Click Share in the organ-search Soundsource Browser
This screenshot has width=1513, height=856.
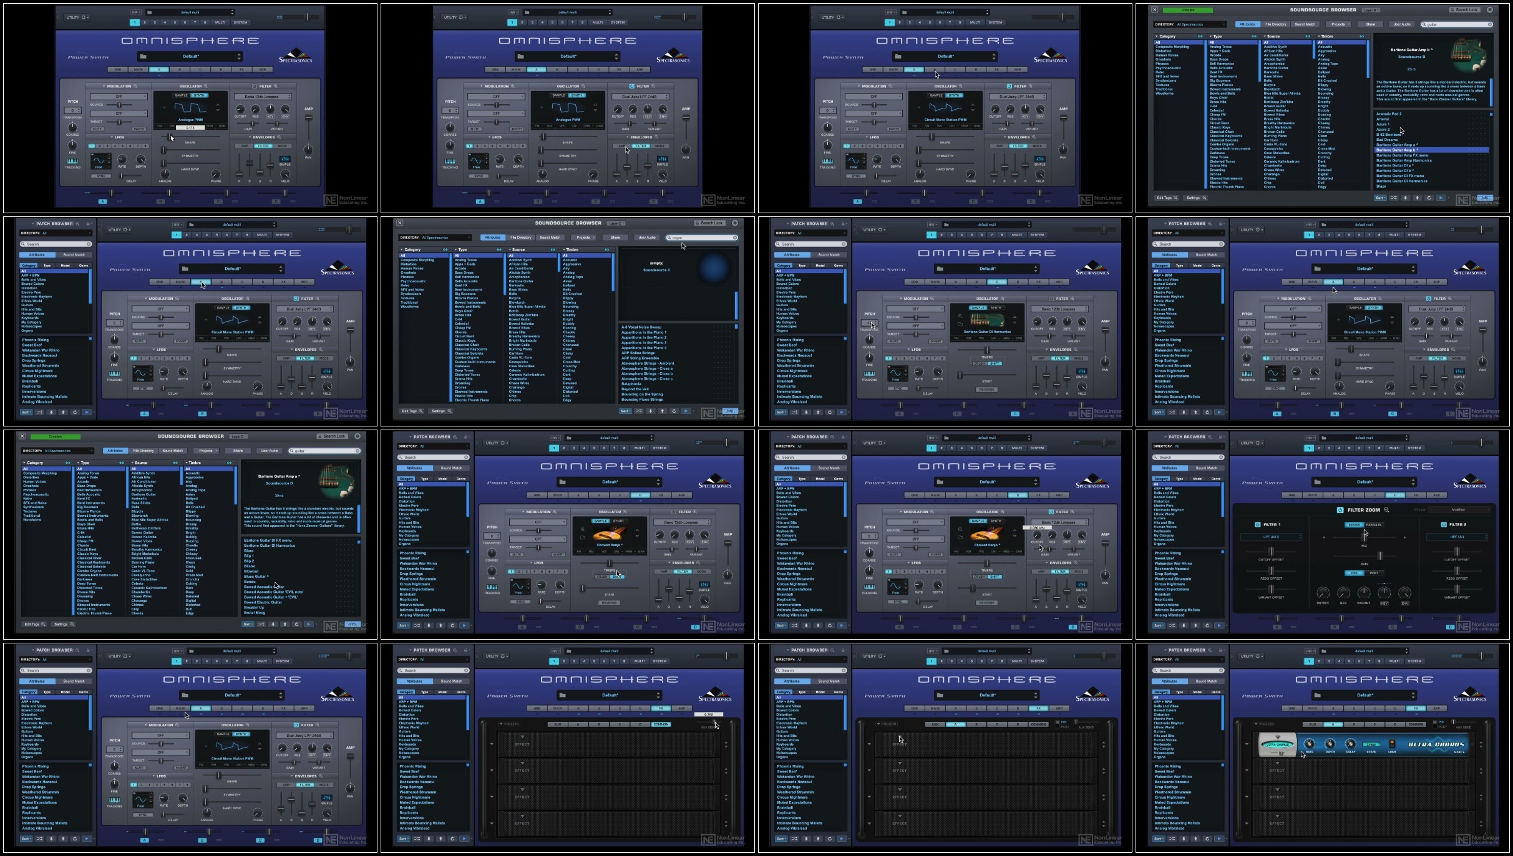(615, 238)
